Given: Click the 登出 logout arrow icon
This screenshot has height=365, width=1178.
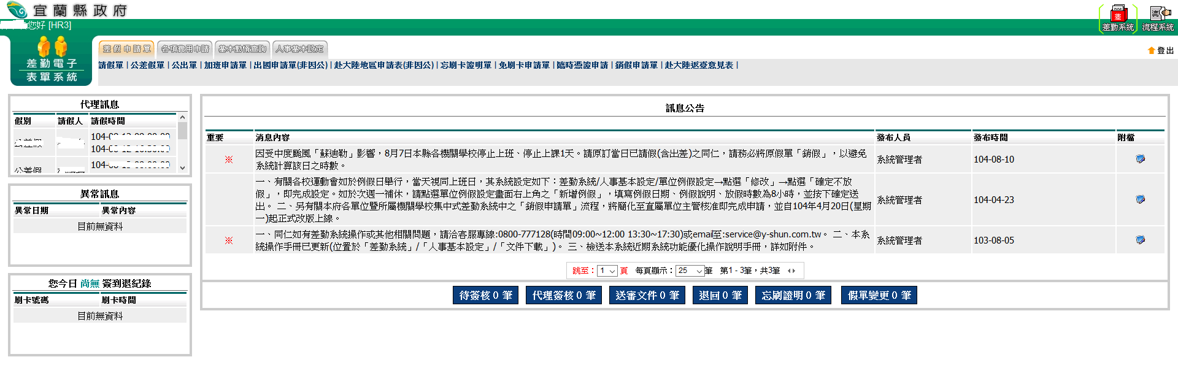Looking at the screenshot, I should [x=1151, y=51].
